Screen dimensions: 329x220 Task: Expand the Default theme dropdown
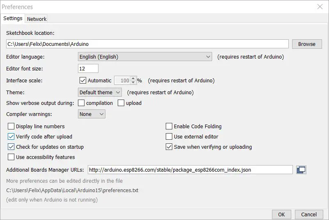[x=100, y=93]
